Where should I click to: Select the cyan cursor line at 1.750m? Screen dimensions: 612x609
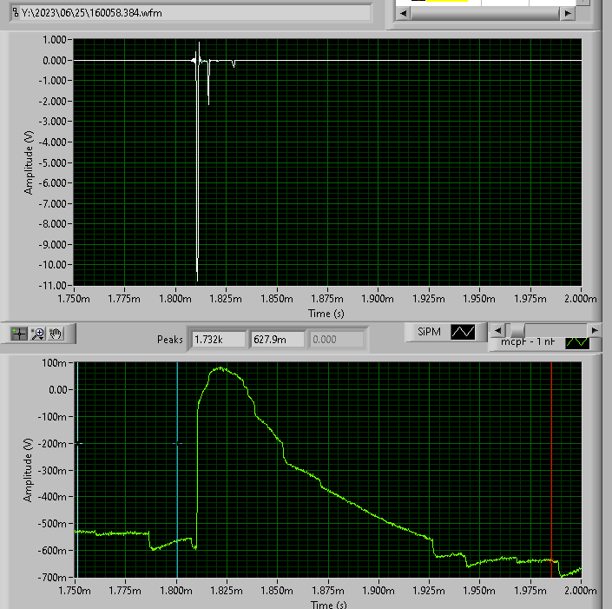click(77, 469)
